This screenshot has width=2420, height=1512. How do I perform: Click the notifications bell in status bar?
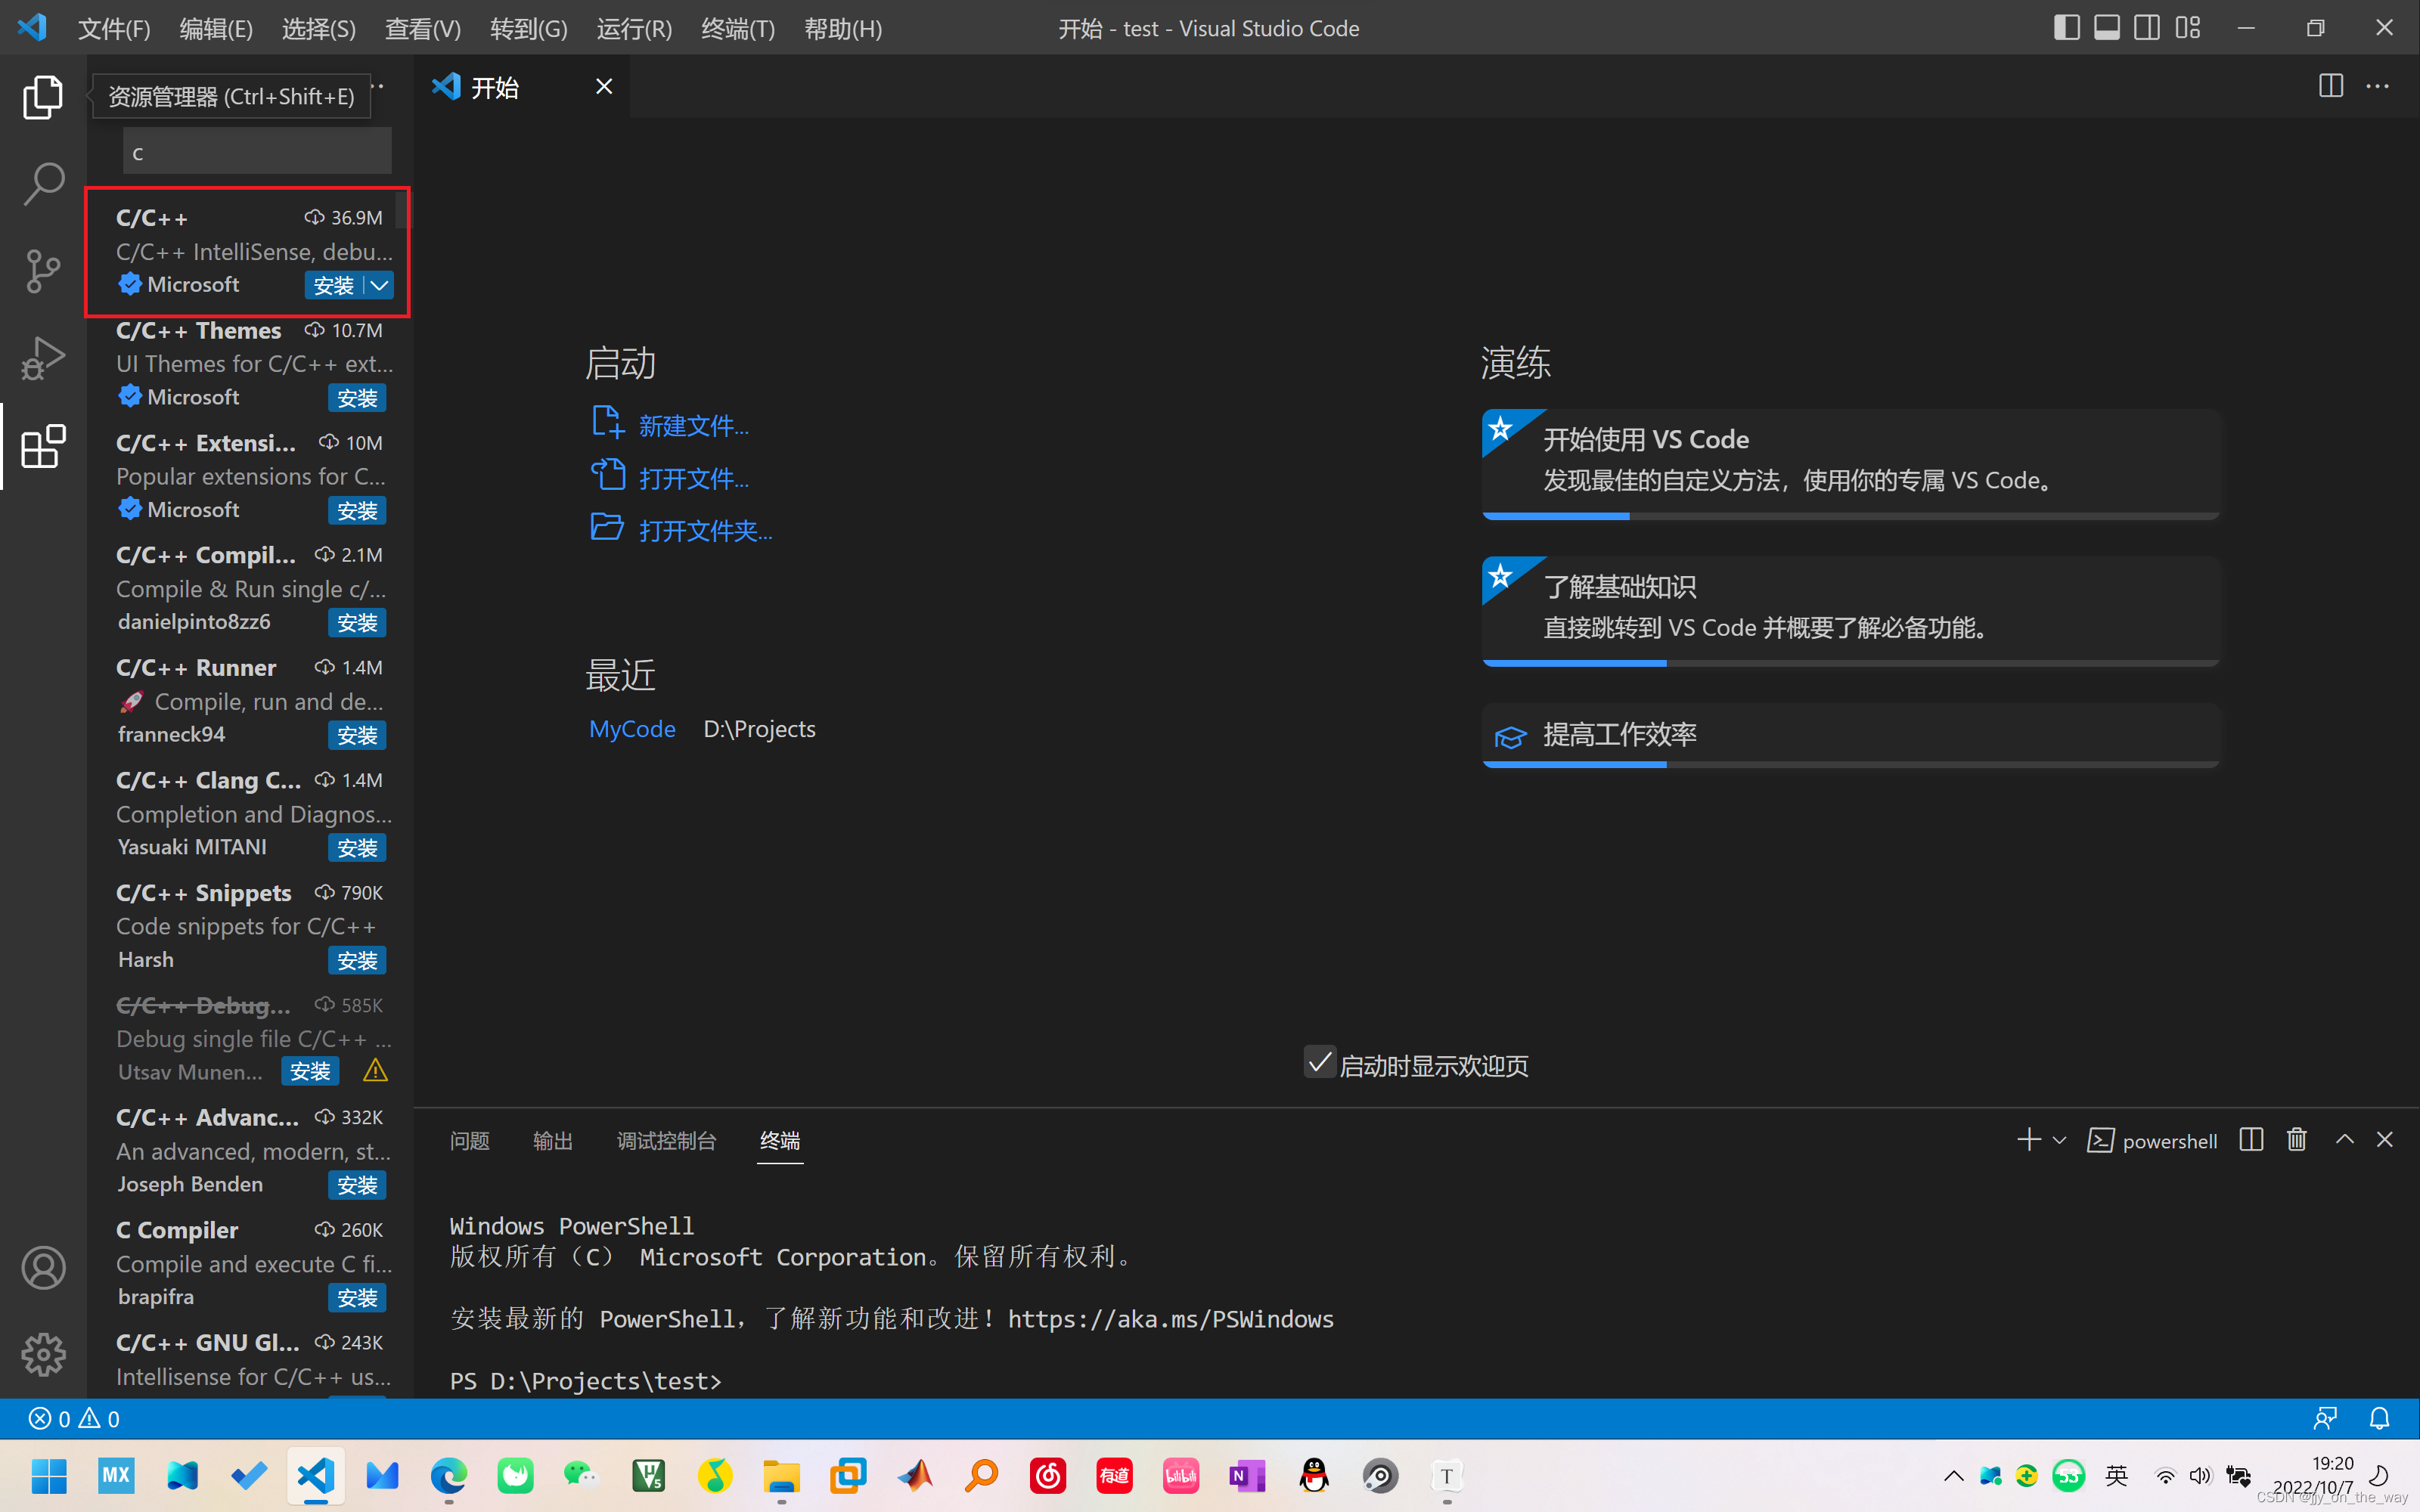tap(2379, 1418)
